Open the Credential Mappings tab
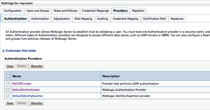 click(x=96, y=11)
